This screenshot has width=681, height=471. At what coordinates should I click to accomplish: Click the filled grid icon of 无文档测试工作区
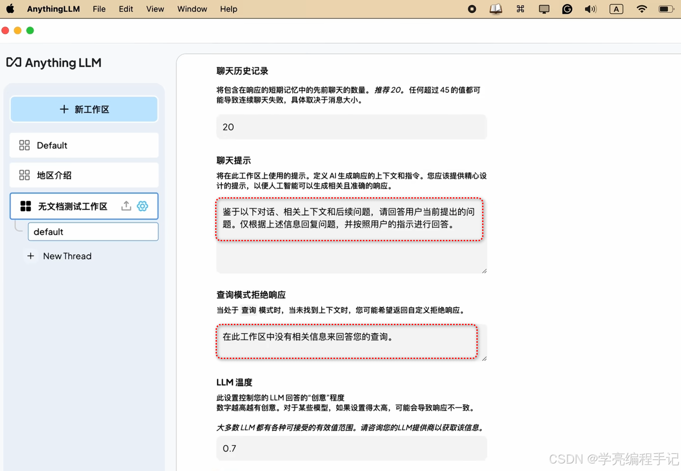26,206
